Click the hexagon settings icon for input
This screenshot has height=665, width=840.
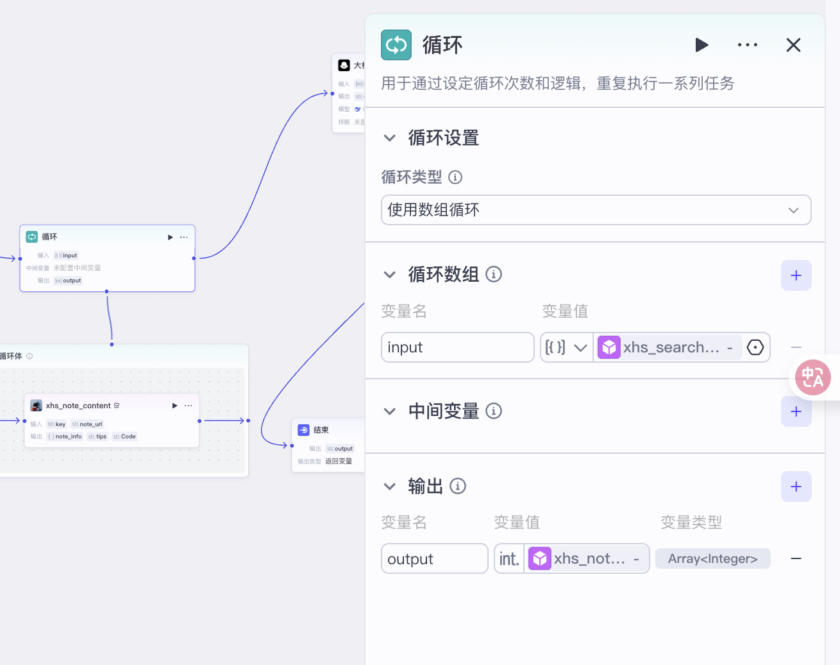[x=755, y=347]
